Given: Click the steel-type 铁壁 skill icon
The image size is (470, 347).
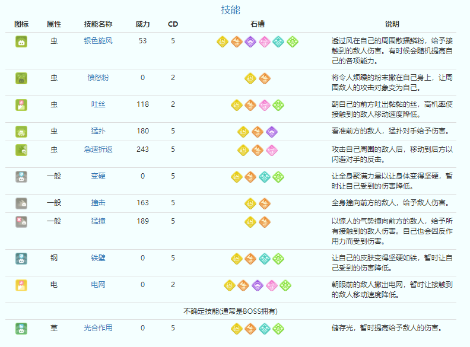Looking at the screenshot, I should (21, 258).
